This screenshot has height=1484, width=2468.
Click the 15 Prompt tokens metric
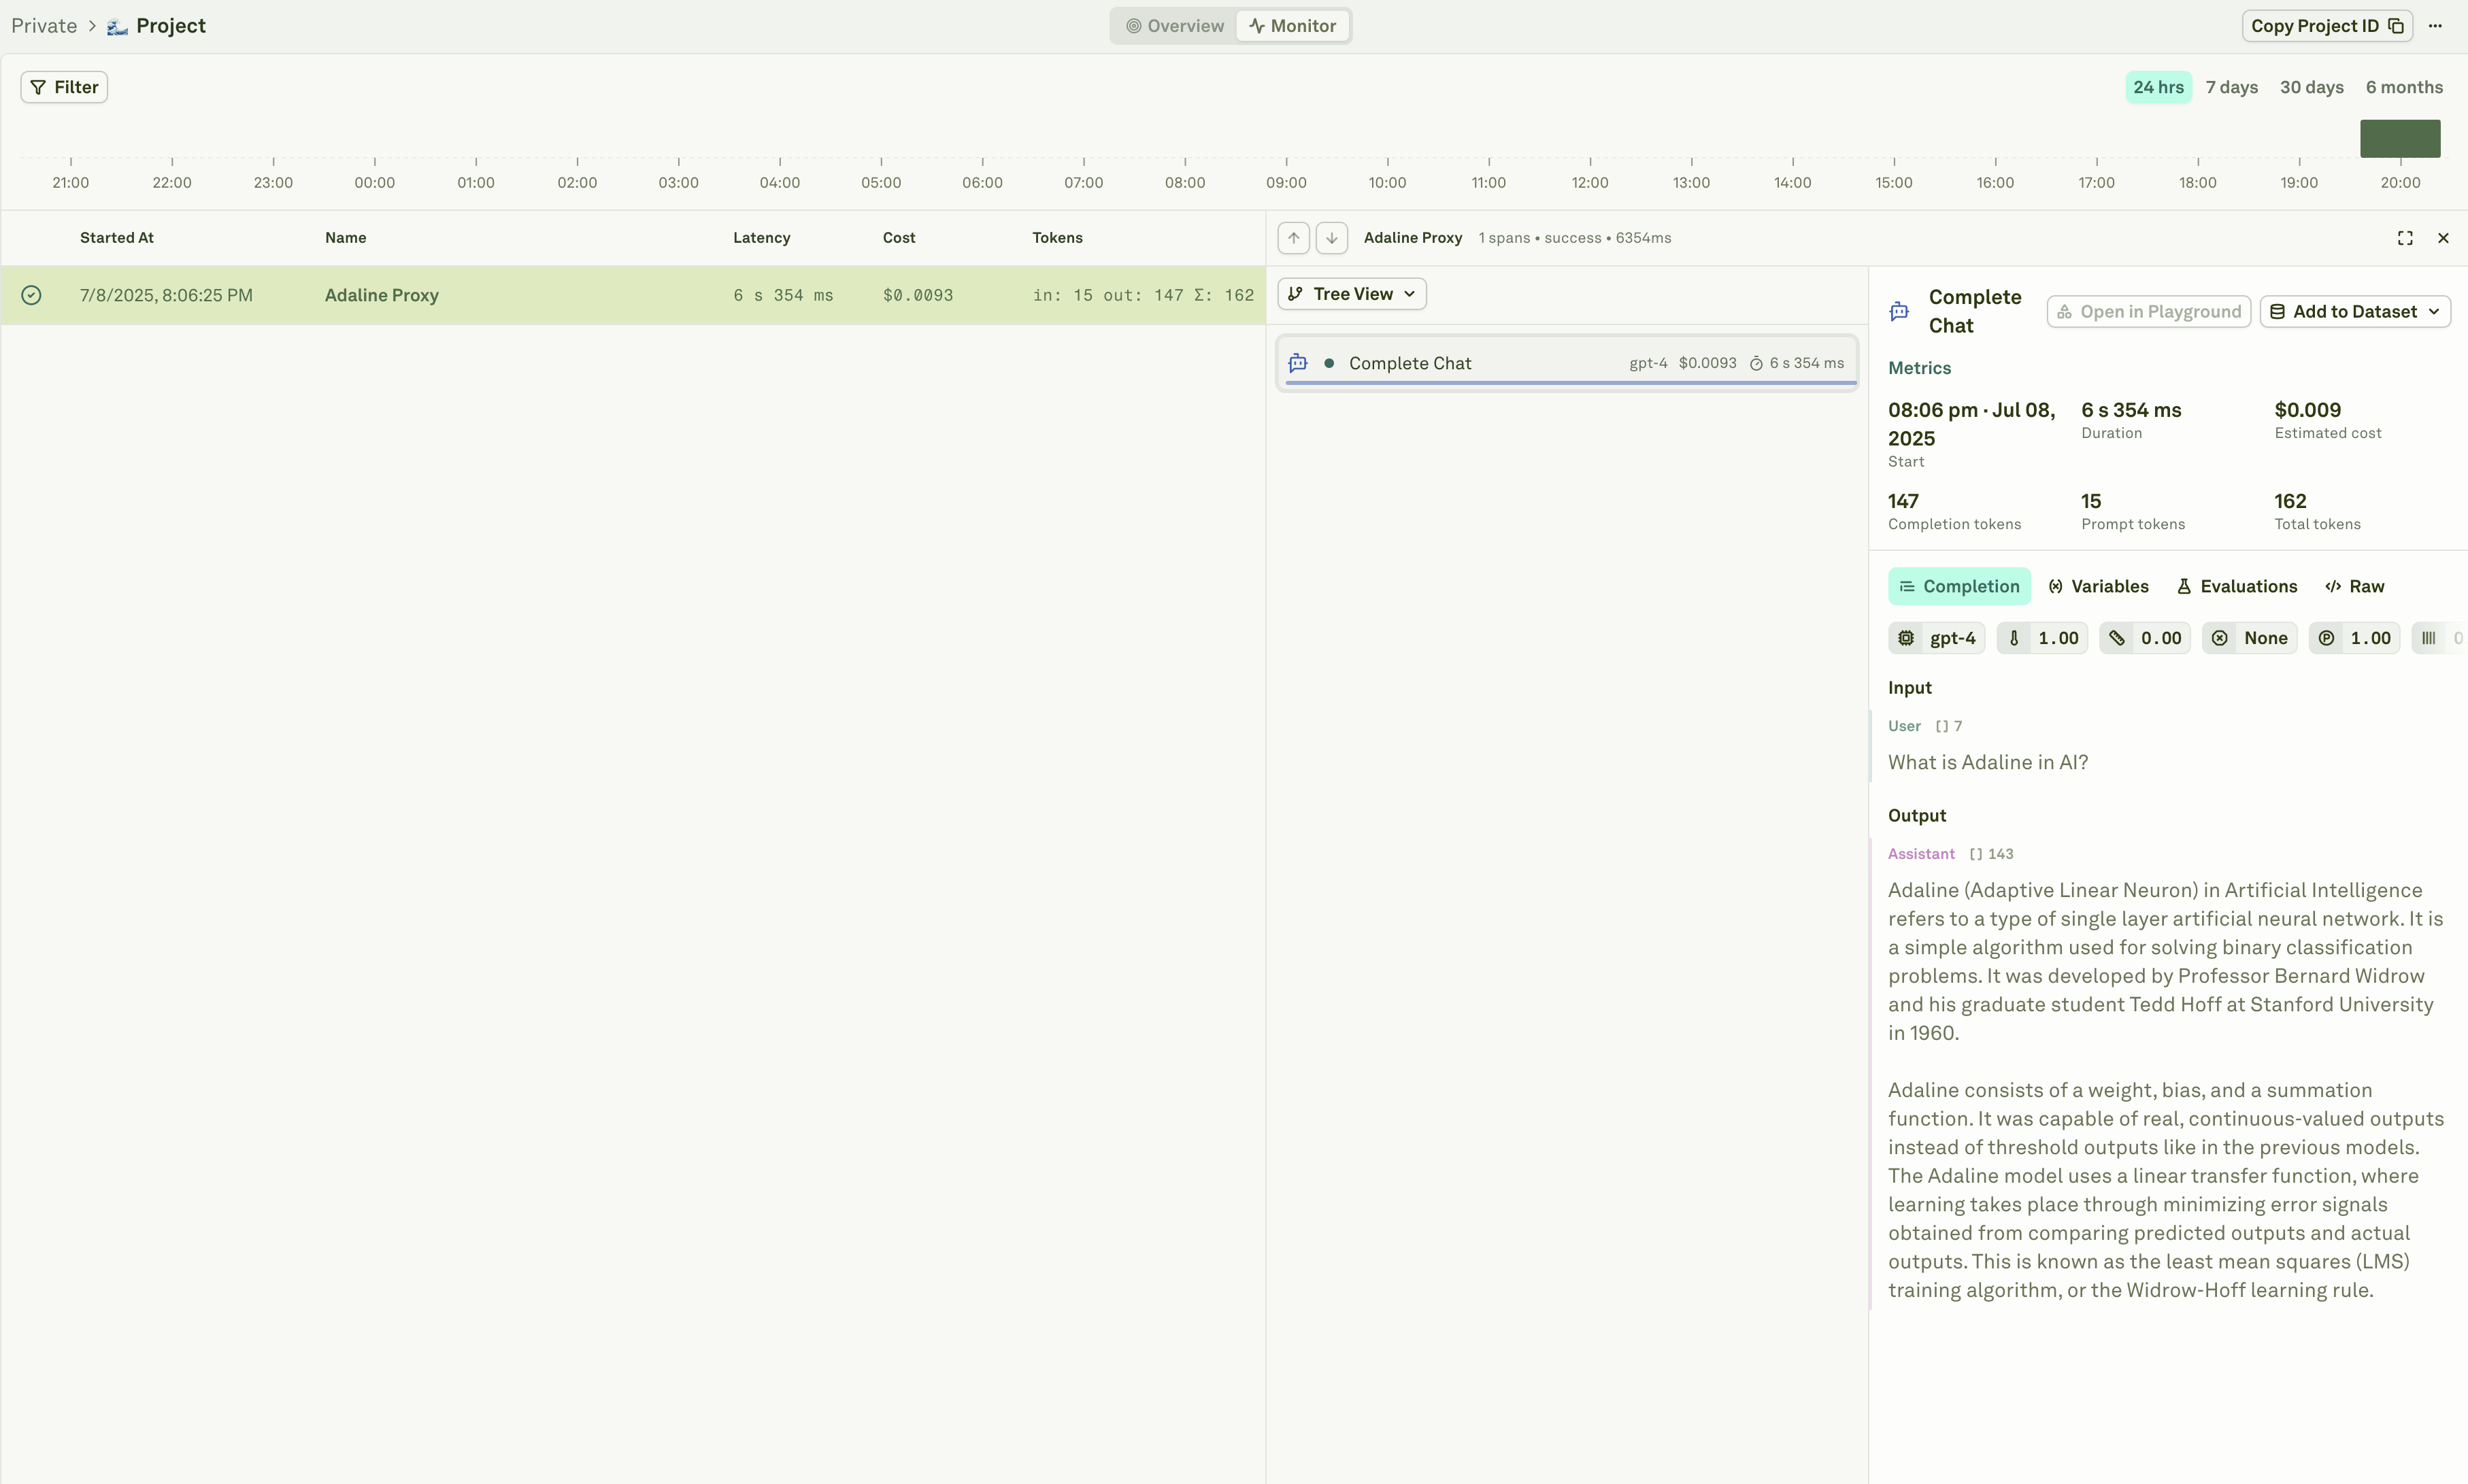click(2132, 511)
